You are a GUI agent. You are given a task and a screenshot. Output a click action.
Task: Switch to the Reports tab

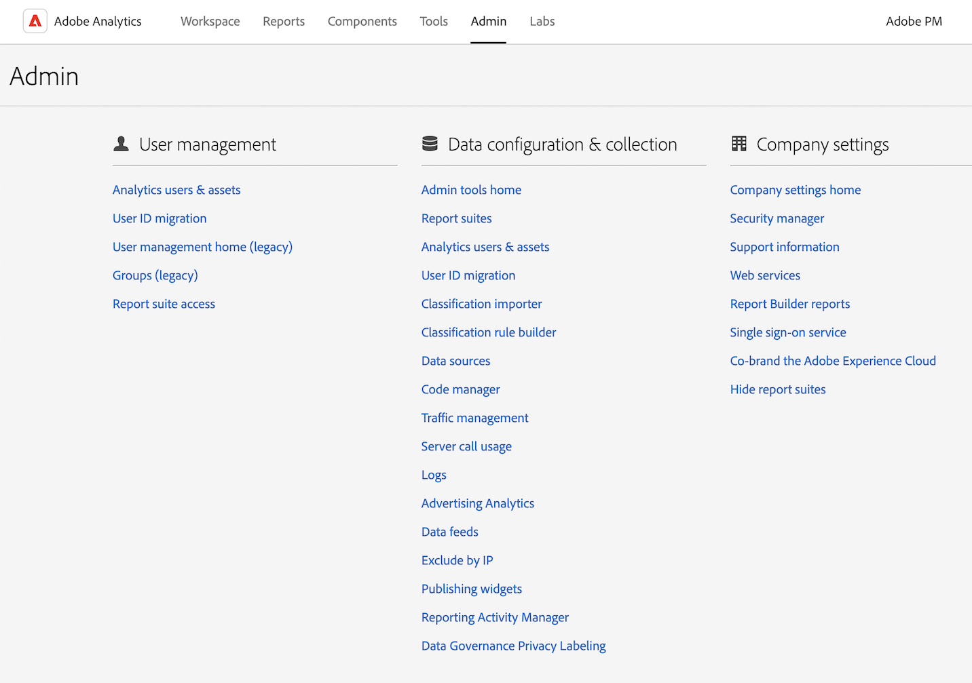(284, 22)
